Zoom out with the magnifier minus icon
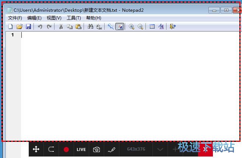 click(x=140, y=26)
